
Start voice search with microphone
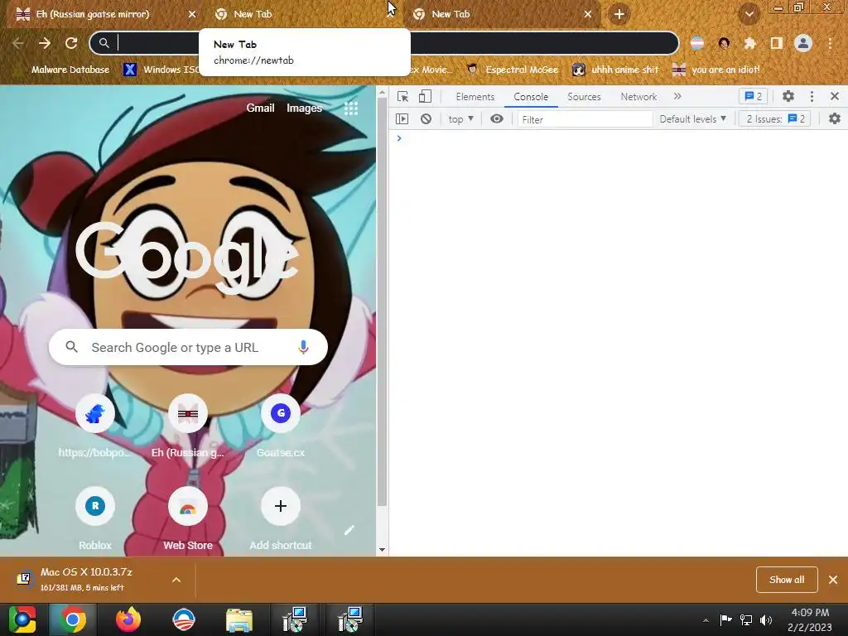tap(303, 347)
